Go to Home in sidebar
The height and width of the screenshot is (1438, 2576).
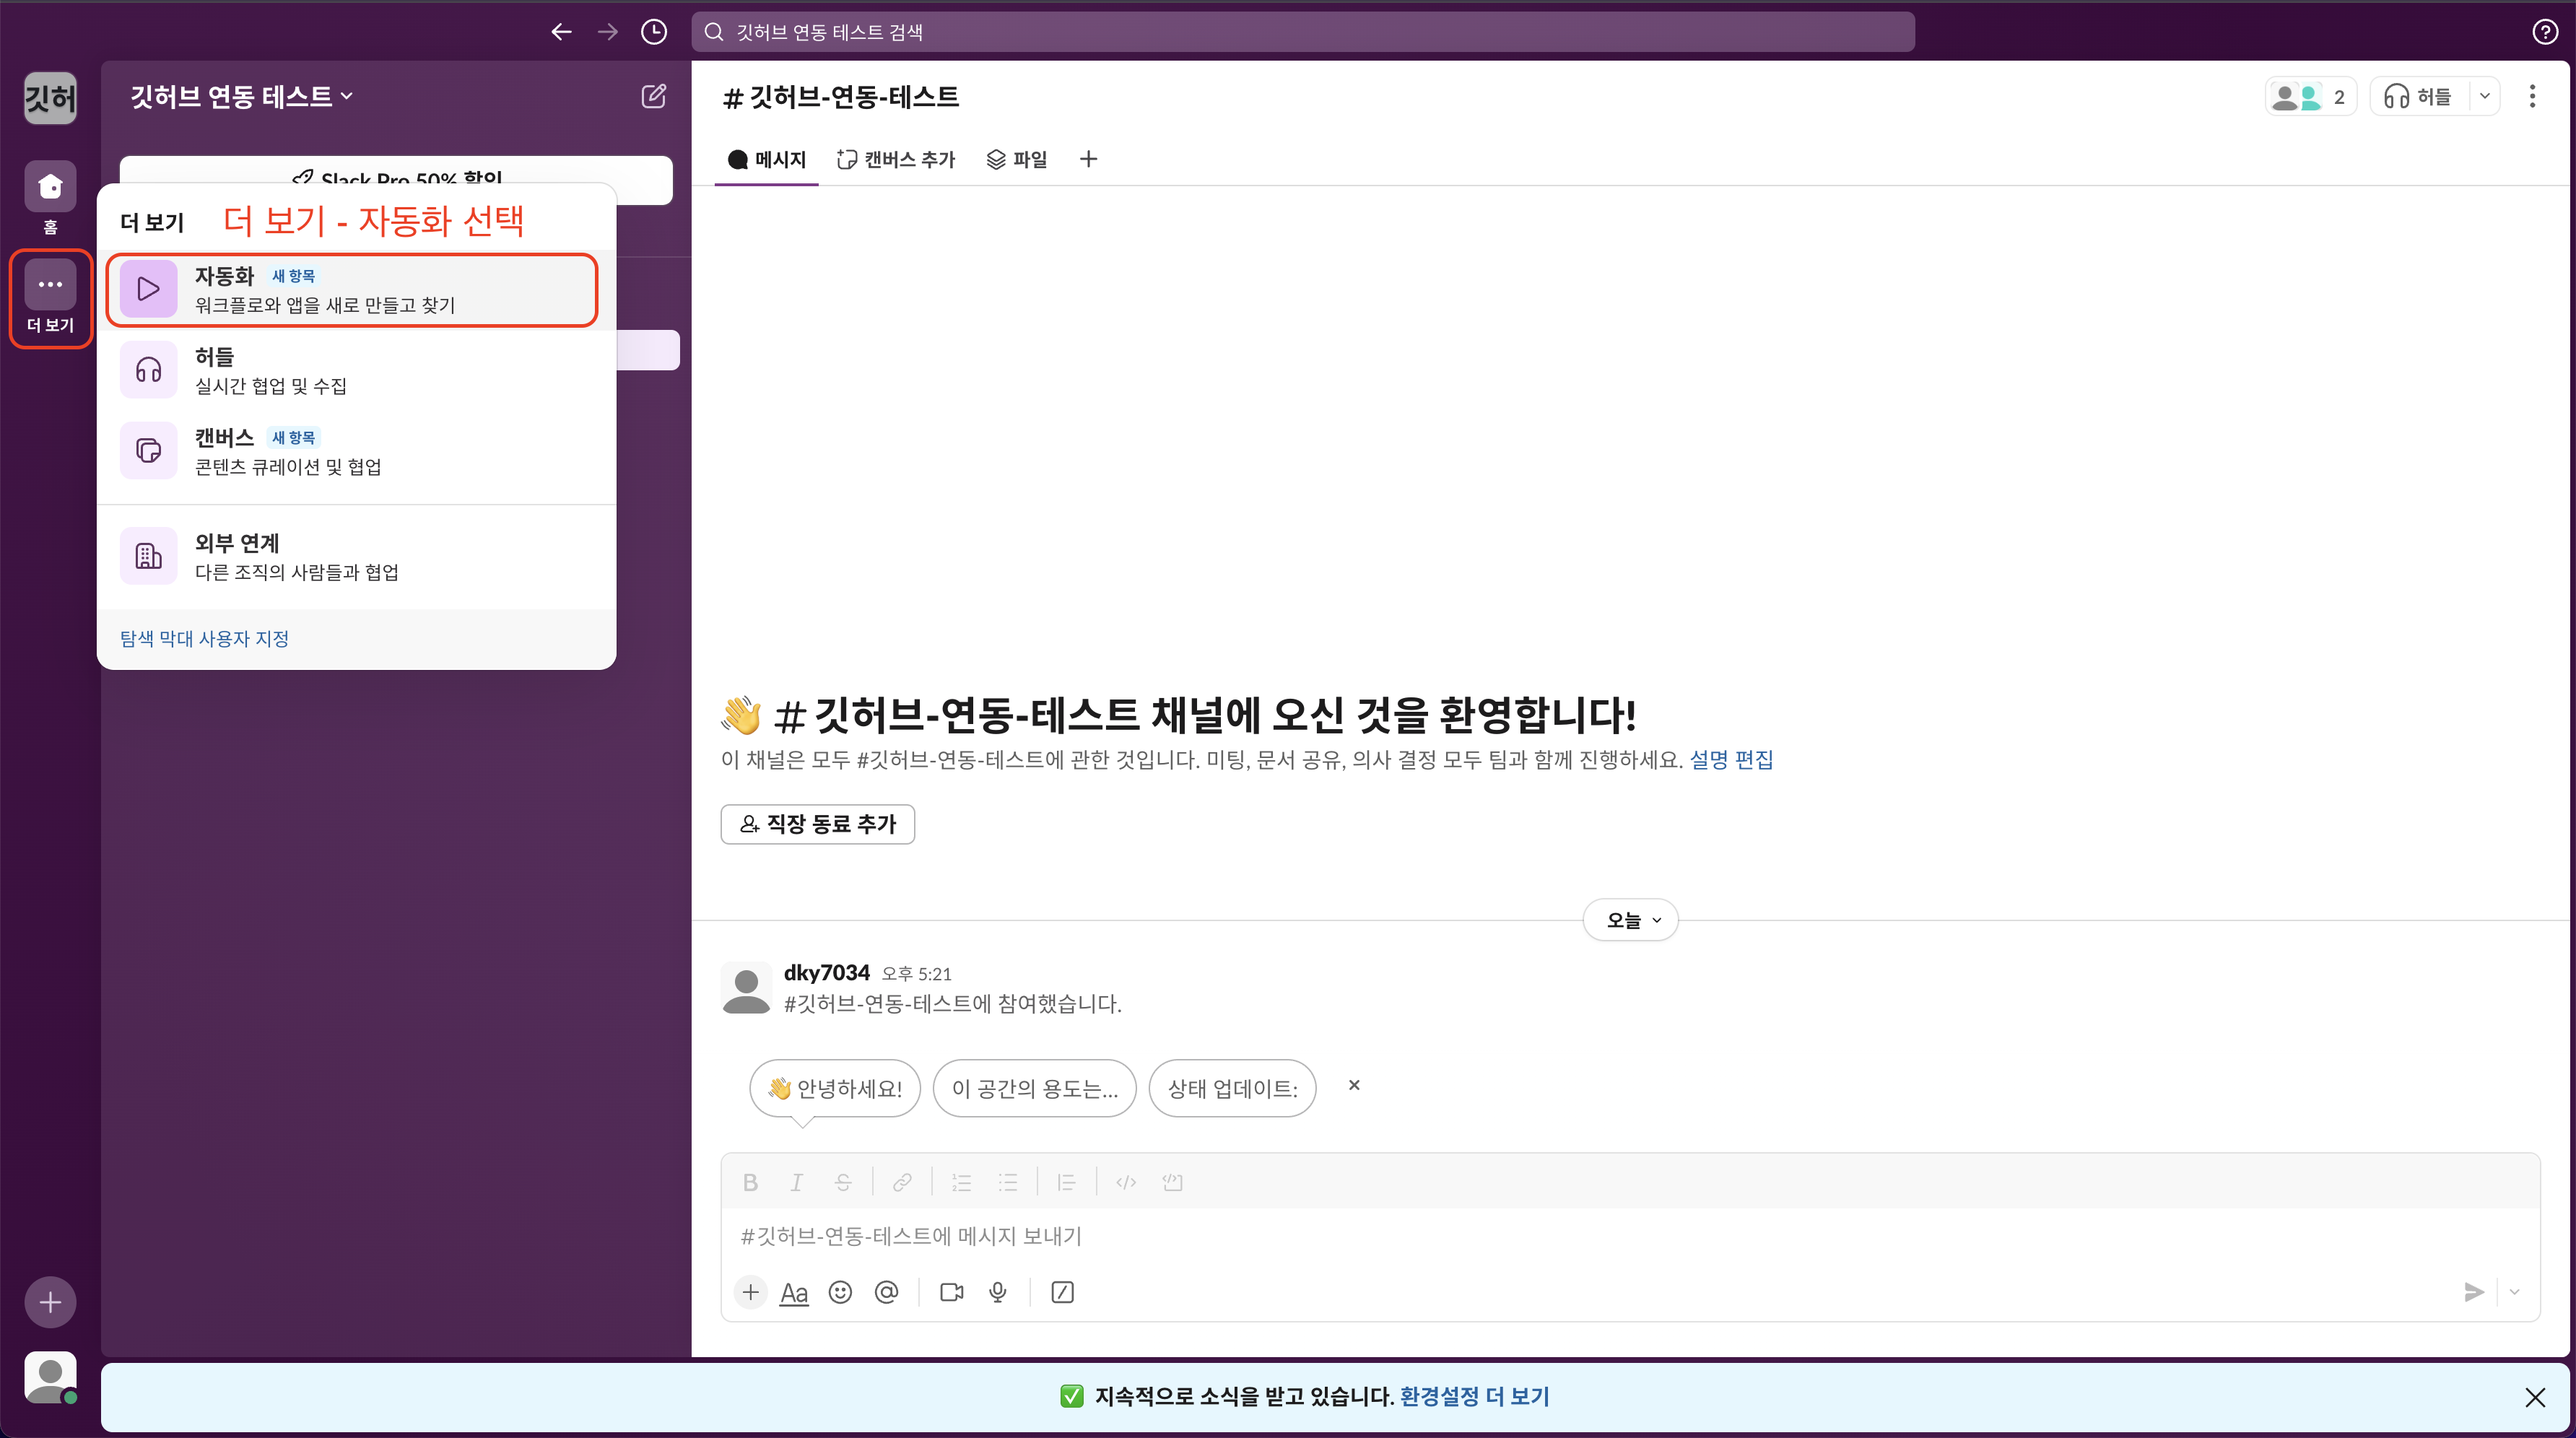point(50,187)
